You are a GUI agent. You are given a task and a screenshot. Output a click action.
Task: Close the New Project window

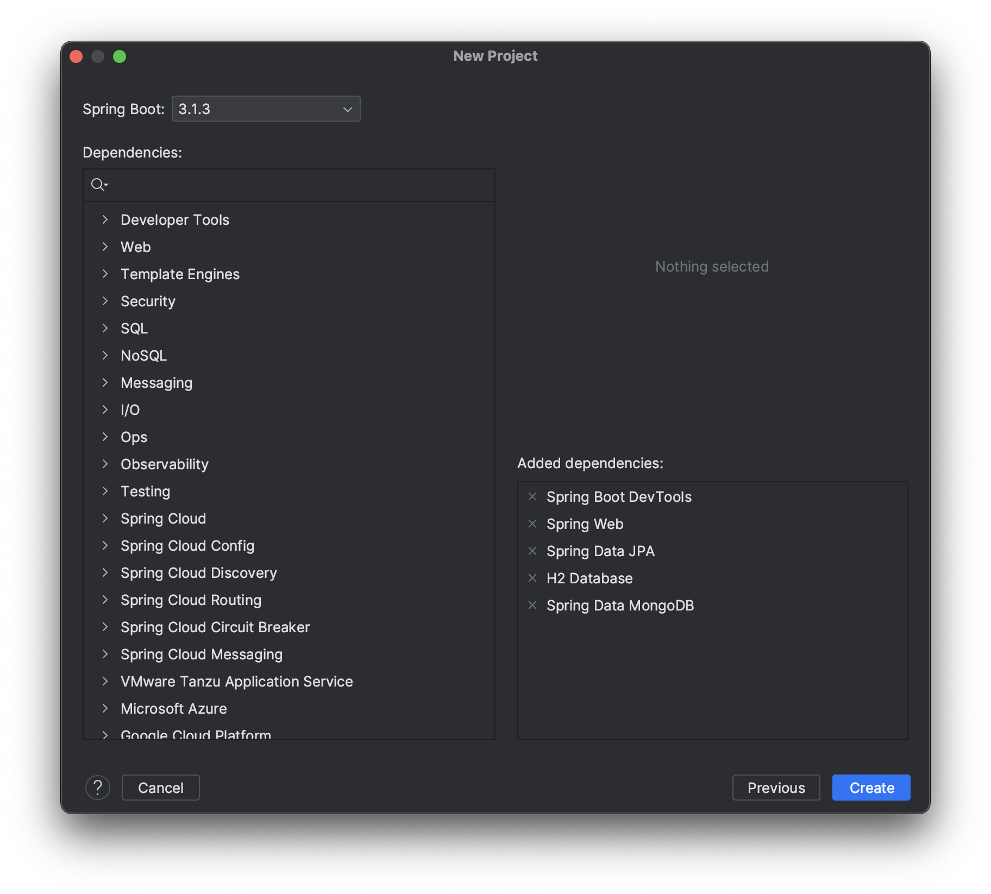click(x=77, y=56)
